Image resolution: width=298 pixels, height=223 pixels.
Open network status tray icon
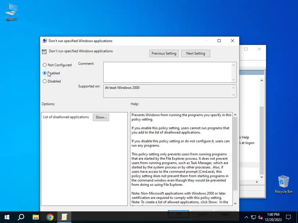[x=253, y=217]
